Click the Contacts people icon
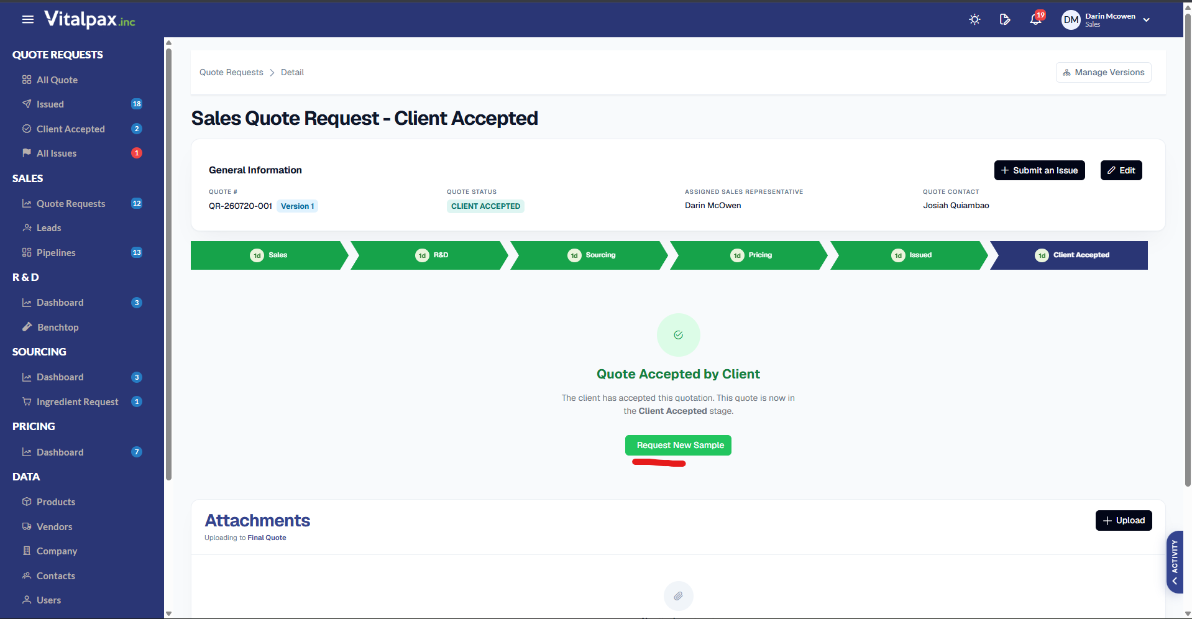The image size is (1192, 619). [27, 575]
